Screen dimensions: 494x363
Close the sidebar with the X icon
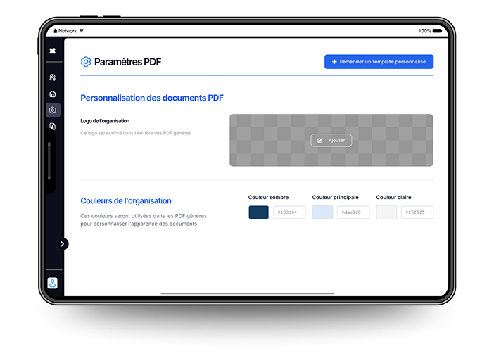[53, 51]
